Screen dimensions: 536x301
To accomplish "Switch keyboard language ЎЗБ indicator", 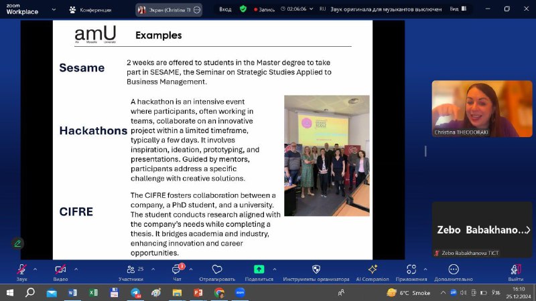I will (x=496, y=292).
